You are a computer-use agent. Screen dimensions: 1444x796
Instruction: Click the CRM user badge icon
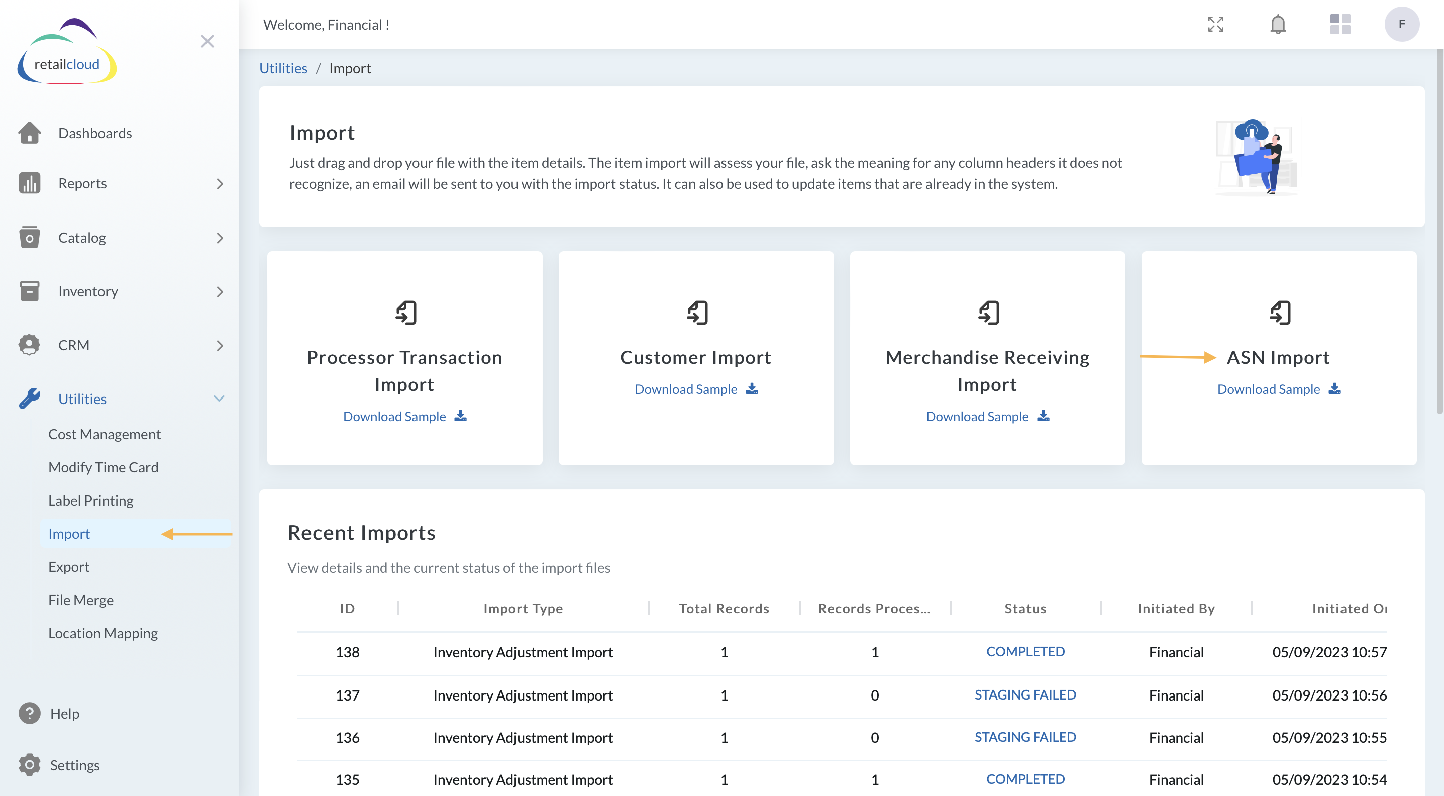[x=29, y=345]
